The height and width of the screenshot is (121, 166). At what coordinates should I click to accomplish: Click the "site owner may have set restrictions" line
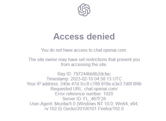pos(84,59)
